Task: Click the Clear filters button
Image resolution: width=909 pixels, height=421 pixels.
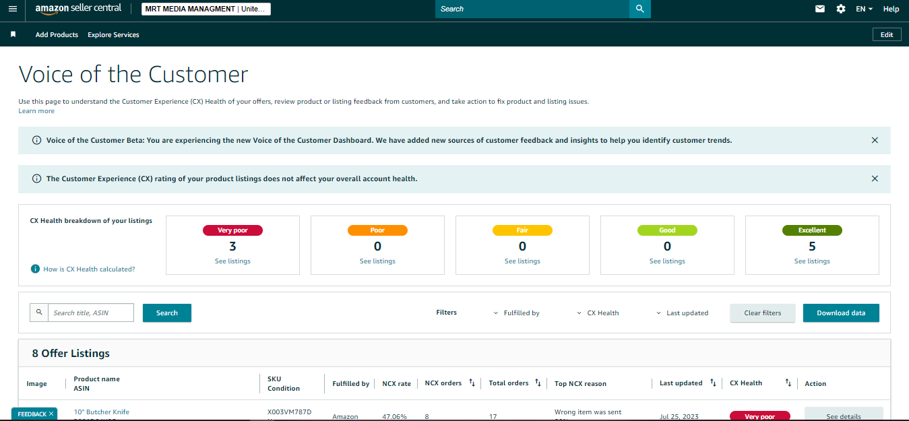Action: point(763,313)
